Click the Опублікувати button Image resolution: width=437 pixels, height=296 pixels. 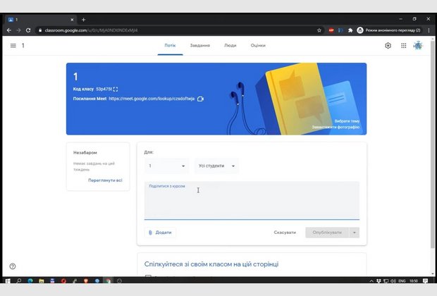point(327,233)
